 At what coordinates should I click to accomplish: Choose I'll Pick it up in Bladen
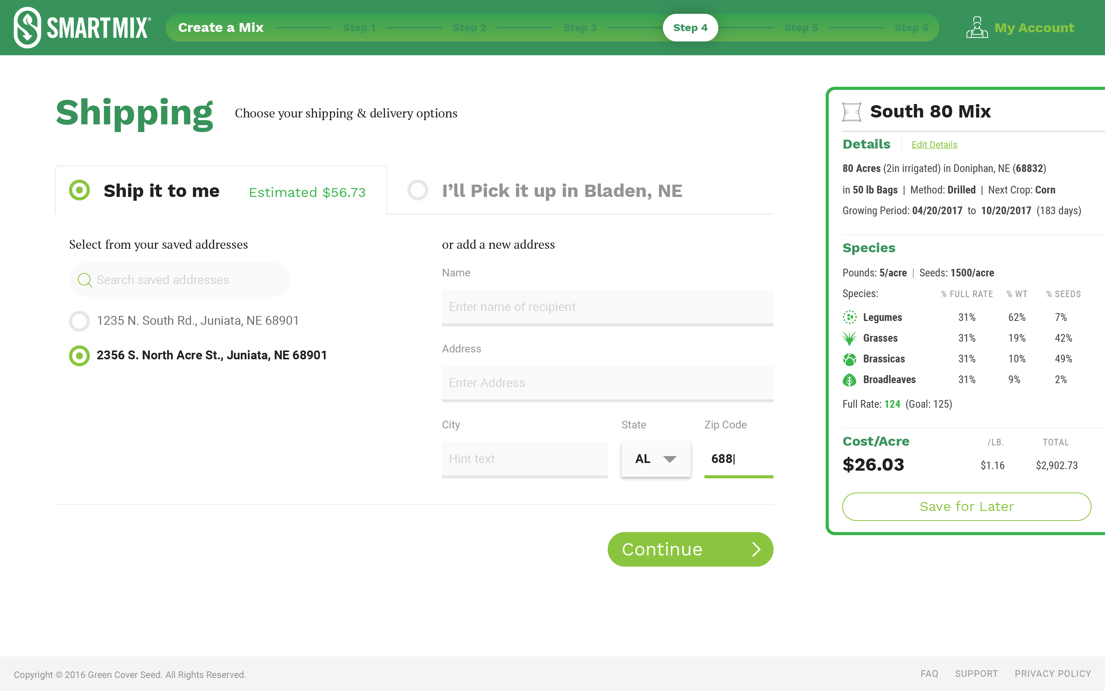[x=418, y=190]
